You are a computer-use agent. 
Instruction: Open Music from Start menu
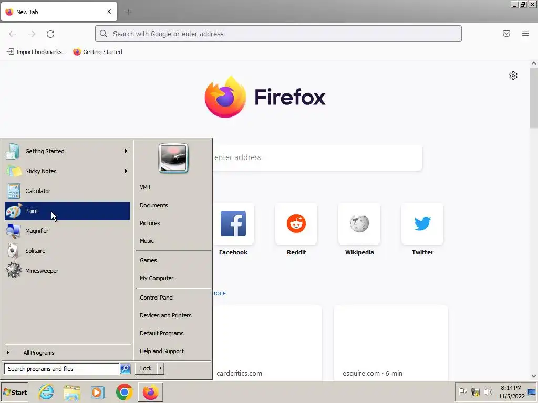pos(172,241)
